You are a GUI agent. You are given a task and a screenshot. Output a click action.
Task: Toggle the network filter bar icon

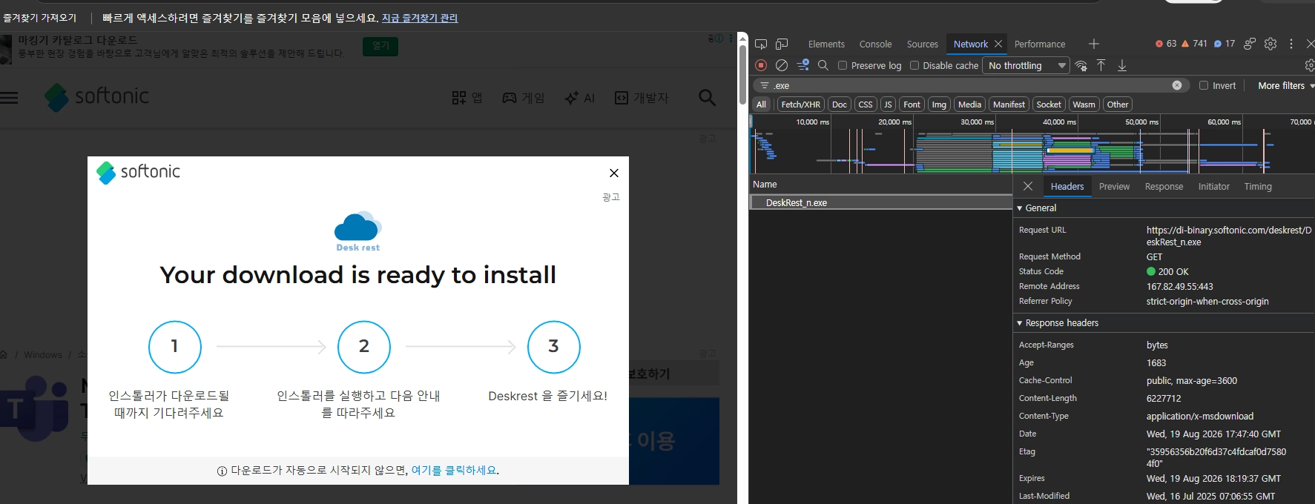pos(802,65)
